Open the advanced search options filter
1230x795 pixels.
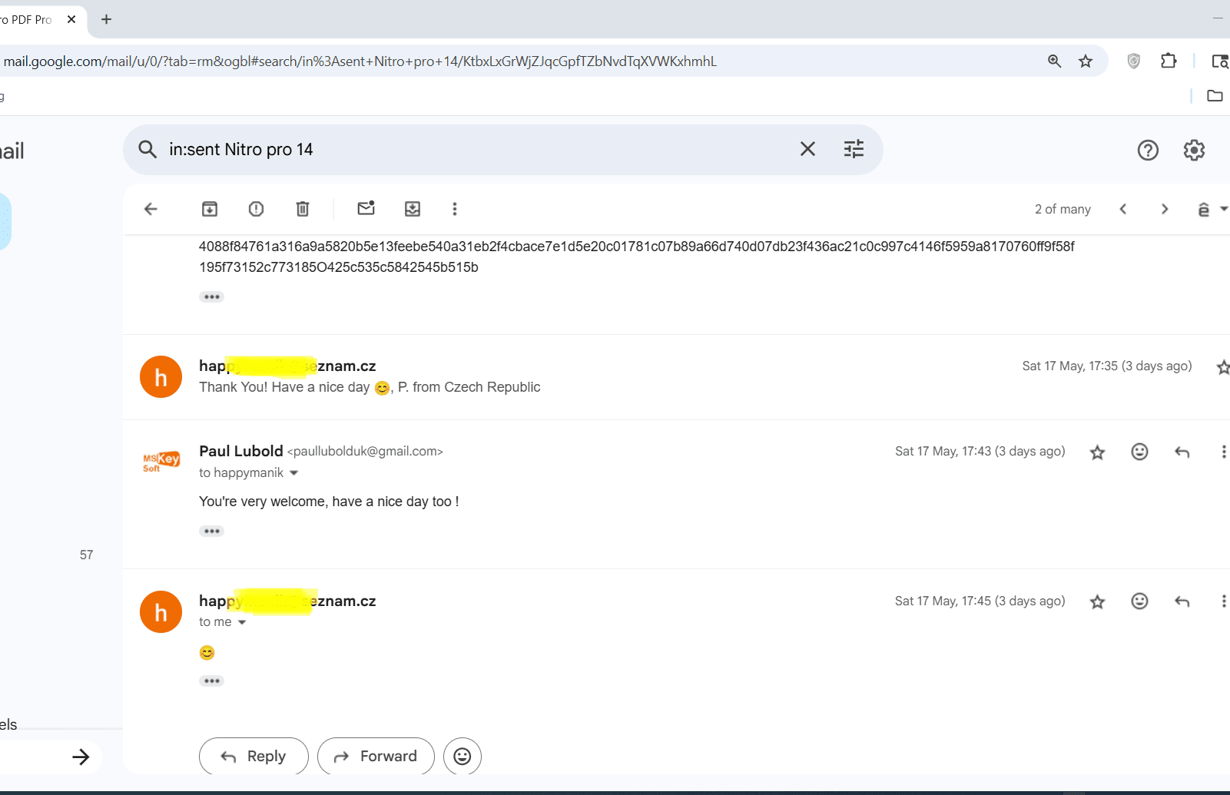coord(854,149)
